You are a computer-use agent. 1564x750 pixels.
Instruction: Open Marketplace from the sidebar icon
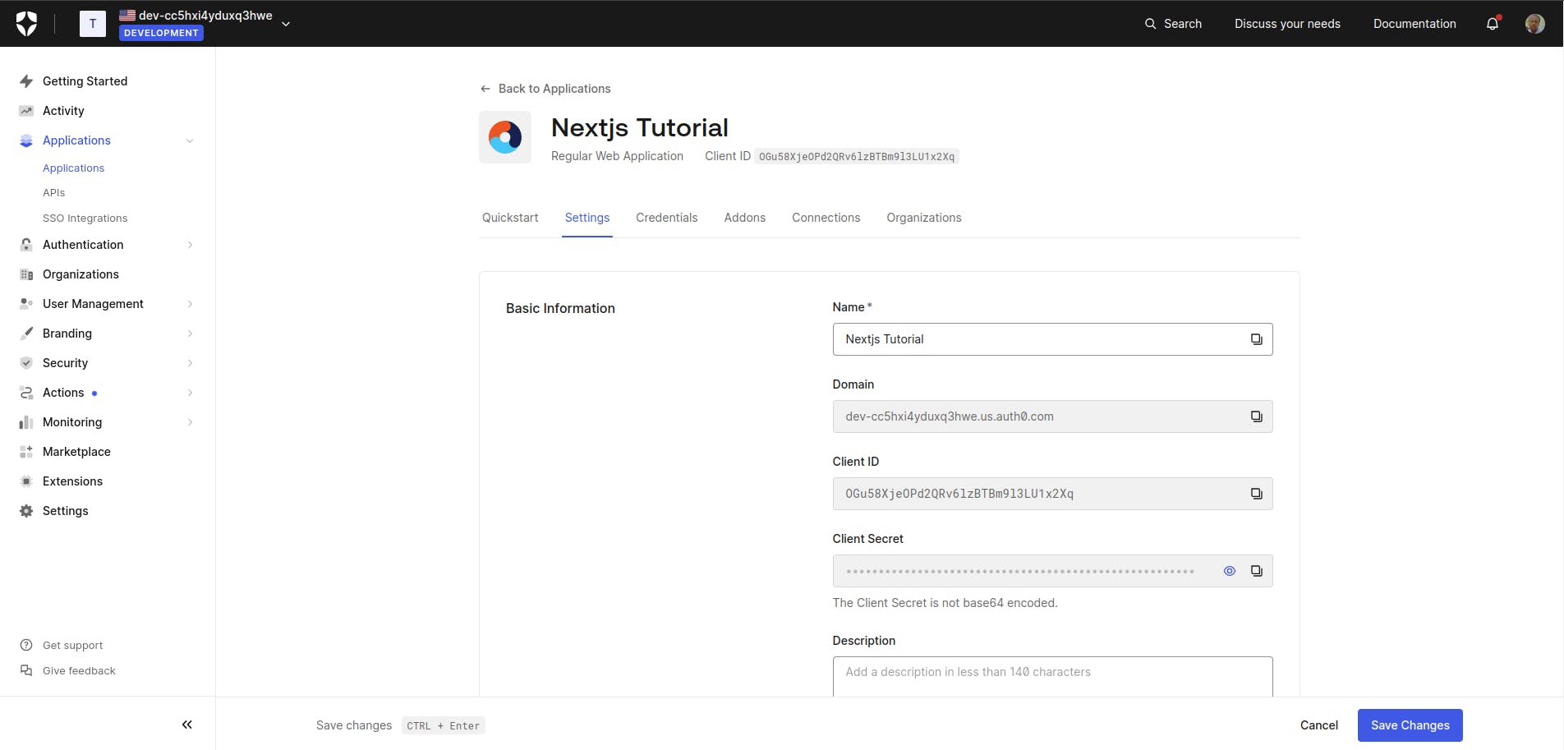25,451
